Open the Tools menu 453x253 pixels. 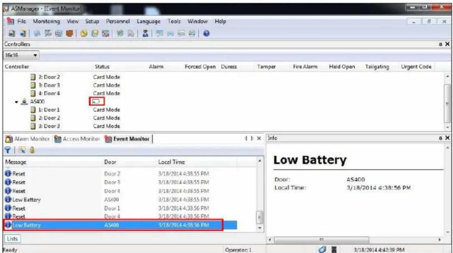click(x=174, y=21)
